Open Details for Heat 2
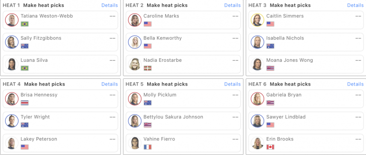Image resolution: width=366 pixels, height=155 pixels. (x=232, y=5)
